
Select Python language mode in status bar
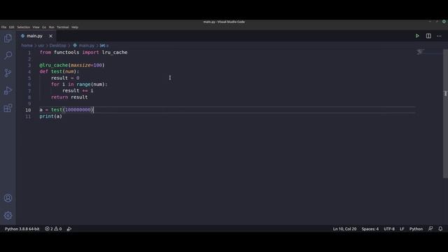coord(416,229)
